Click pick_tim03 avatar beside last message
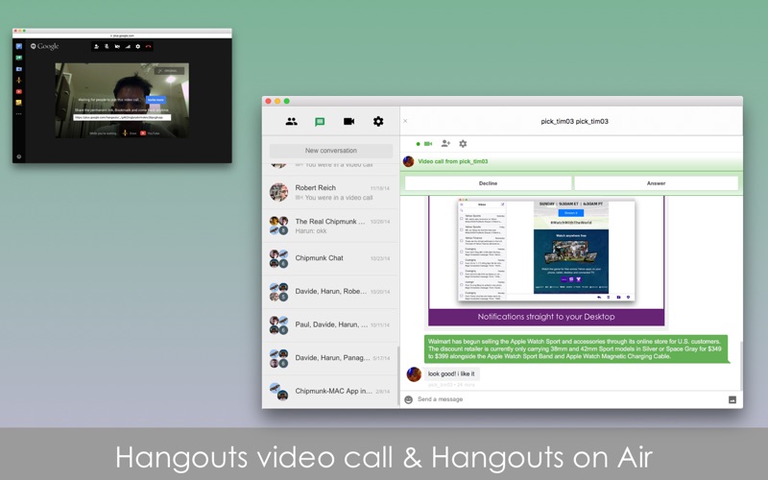 [x=414, y=374]
